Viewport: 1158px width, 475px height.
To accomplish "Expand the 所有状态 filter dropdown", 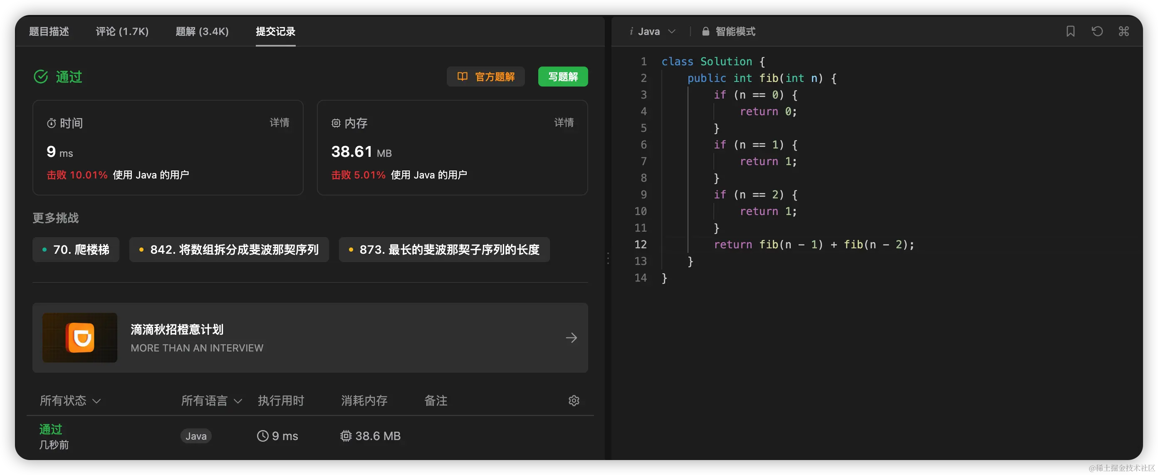I will [x=70, y=401].
